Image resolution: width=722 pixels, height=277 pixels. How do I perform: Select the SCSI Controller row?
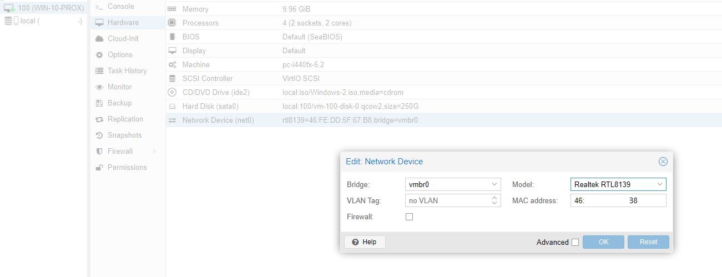point(443,78)
